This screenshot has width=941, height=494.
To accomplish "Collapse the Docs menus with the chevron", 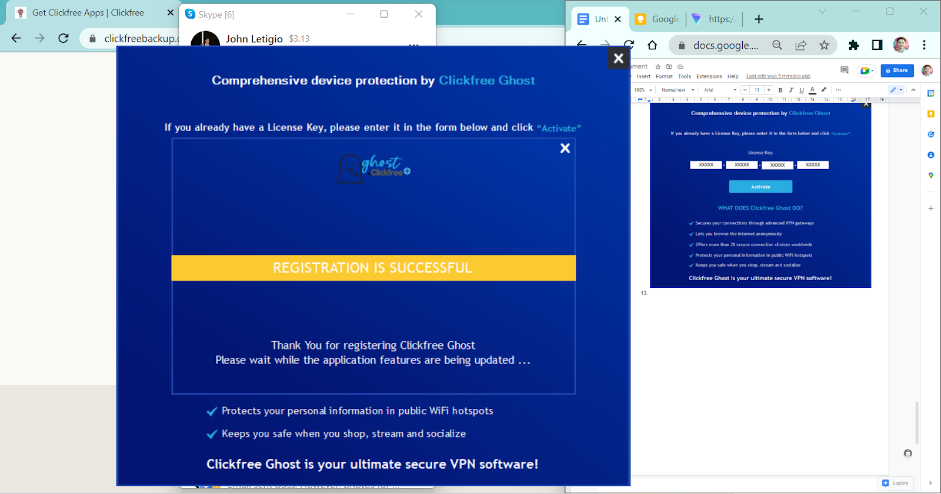I will coord(913,90).
